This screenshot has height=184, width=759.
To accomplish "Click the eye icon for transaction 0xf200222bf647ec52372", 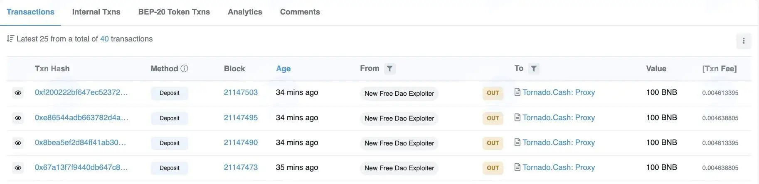I will coord(18,93).
